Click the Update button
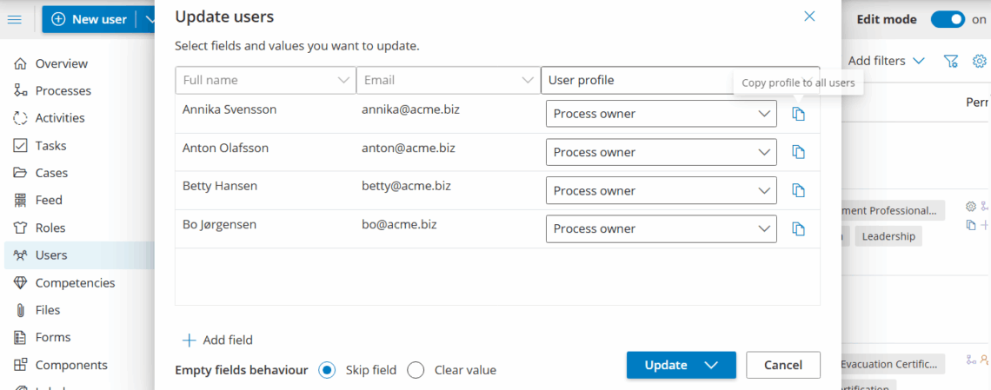Screen dimensions: 991x390 (x=667, y=365)
